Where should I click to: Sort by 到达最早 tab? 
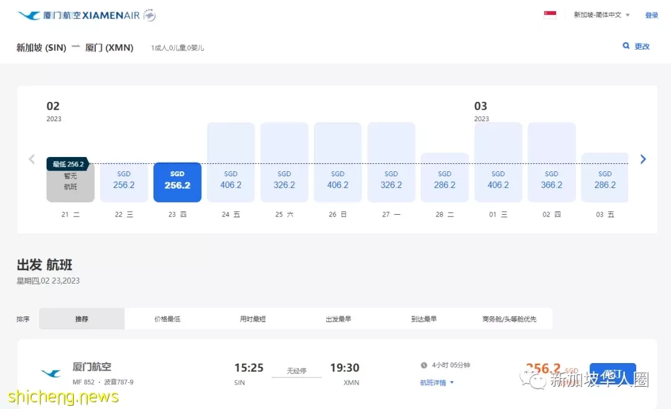coord(424,319)
